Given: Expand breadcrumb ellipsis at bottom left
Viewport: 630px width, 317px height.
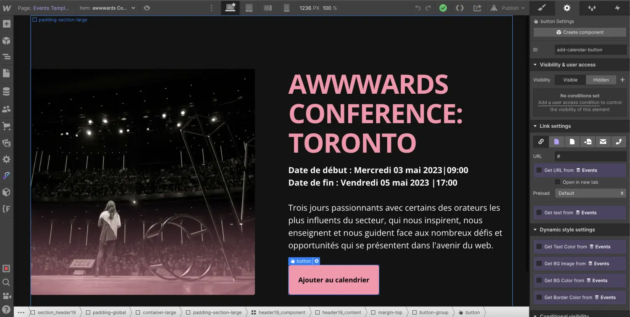Looking at the screenshot, I should [x=21, y=312].
